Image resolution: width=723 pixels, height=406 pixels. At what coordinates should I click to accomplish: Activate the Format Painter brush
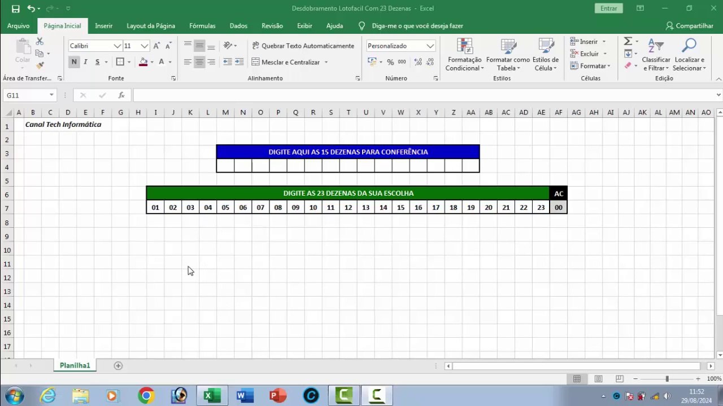(x=40, y=65)
